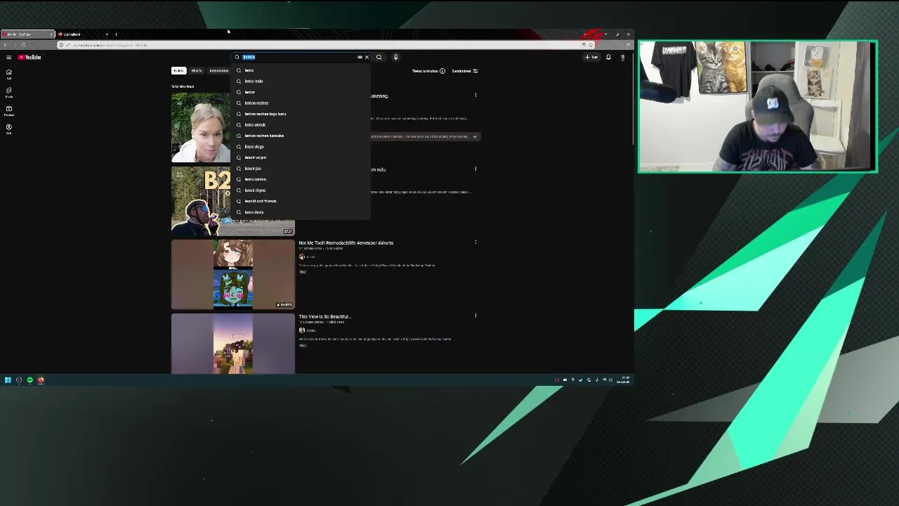Open the account avatar menu

622,57
